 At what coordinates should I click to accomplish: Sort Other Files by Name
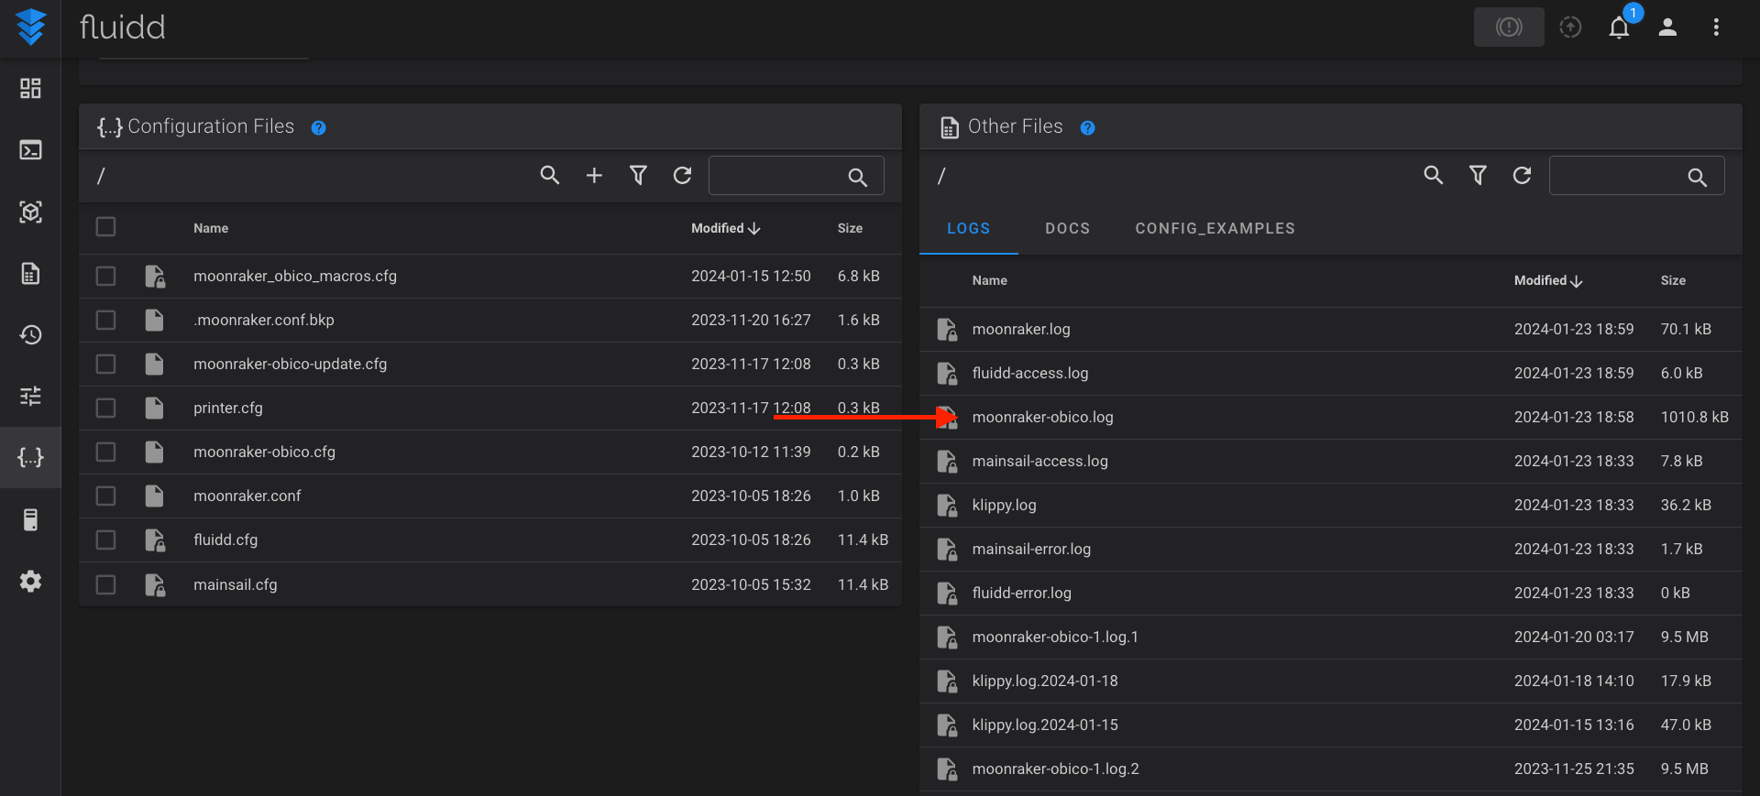[989, 280]
